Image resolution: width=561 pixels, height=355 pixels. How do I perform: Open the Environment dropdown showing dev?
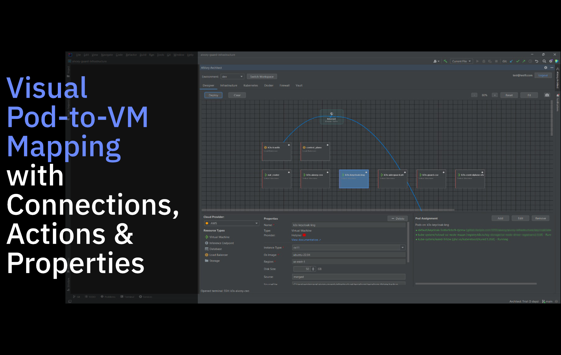(232, 76)
